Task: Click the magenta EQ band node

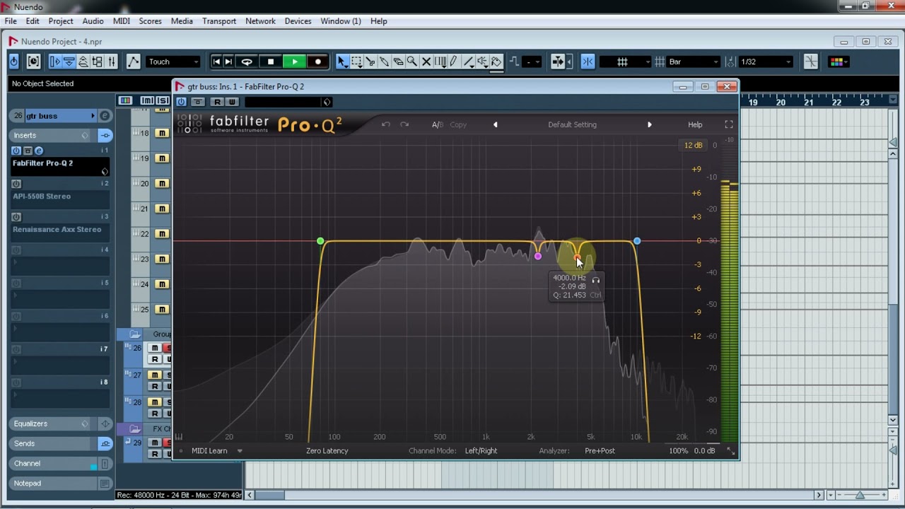Action: tap(538, 256)
